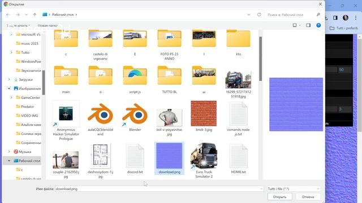Expand the Музыка tree node
The image size is (362, 203).
tap(9, 152)
